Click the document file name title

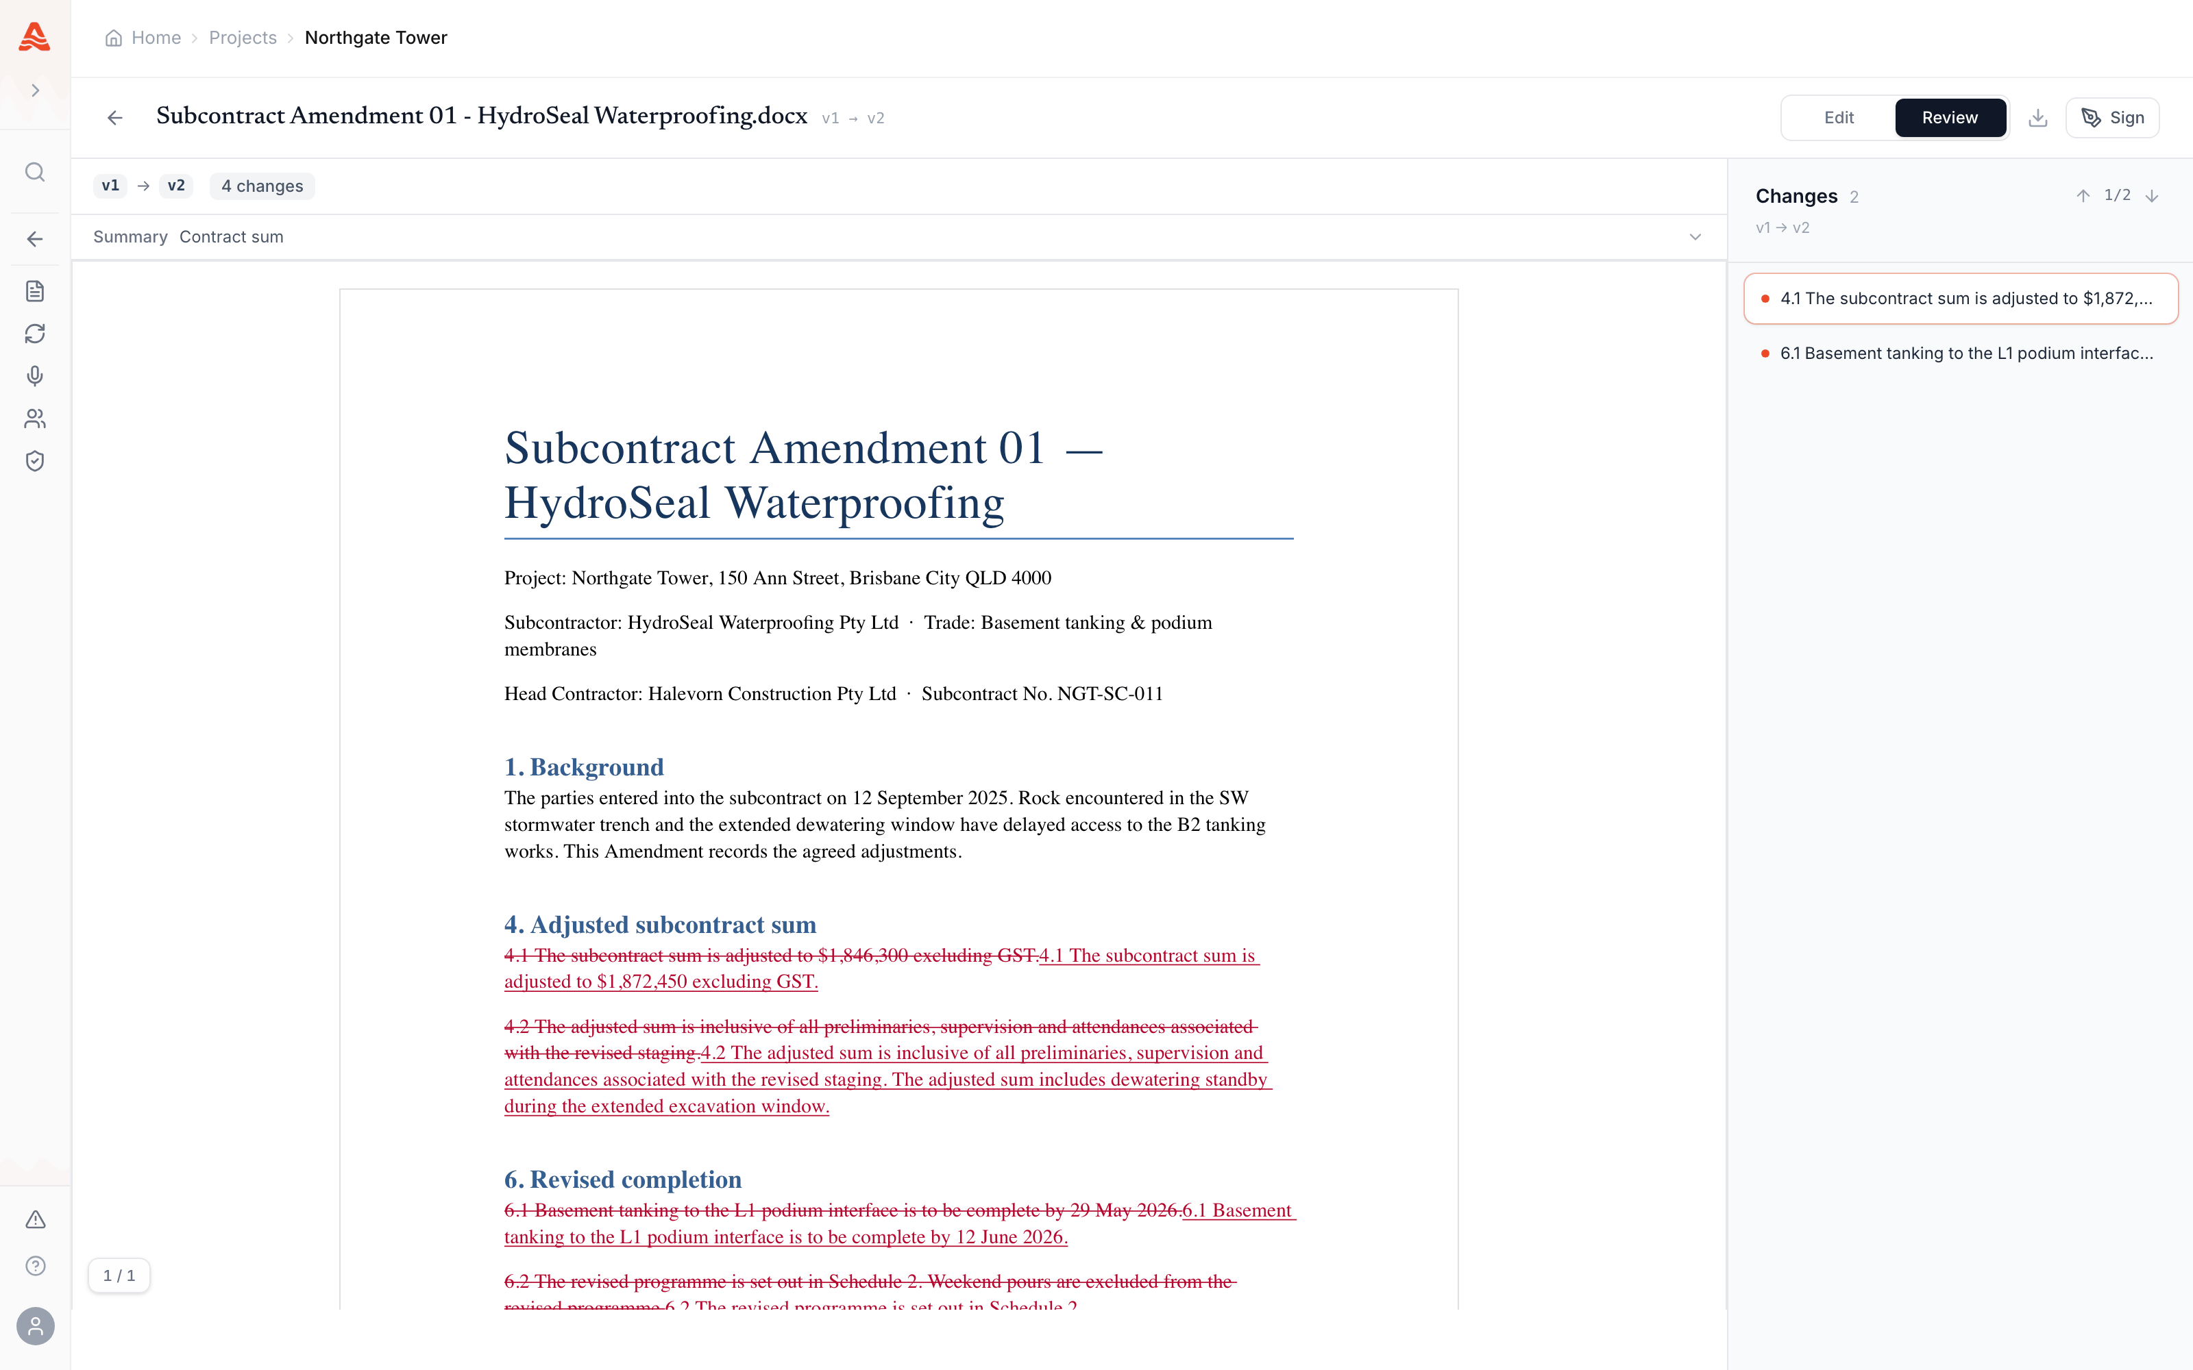(x=481, y=116)
